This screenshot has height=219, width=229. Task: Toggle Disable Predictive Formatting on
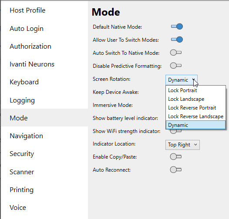point(176,66)
